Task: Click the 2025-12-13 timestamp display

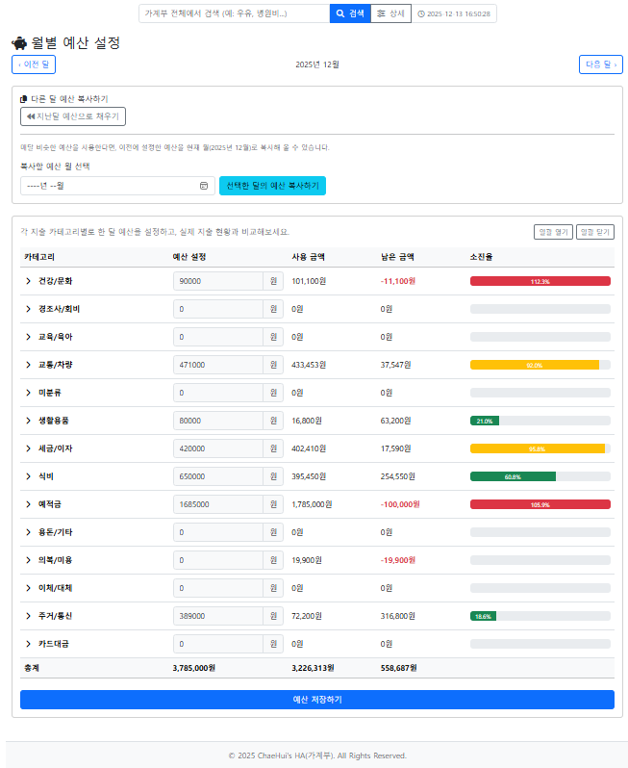Action: tap(454, 13)
